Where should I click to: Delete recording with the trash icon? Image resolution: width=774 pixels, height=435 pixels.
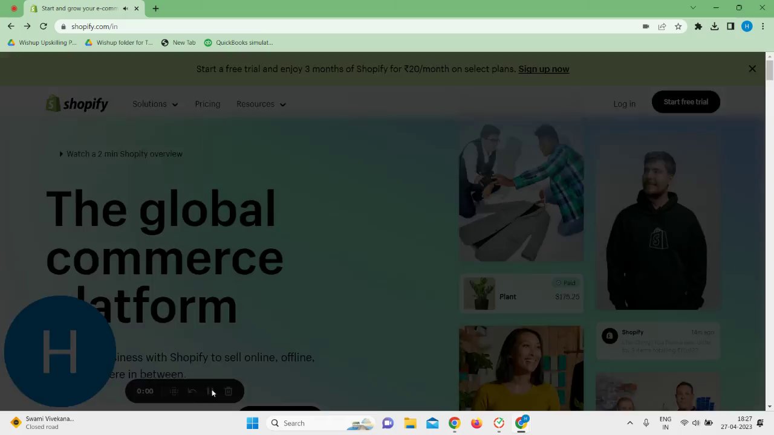click(x=229, y=391)
